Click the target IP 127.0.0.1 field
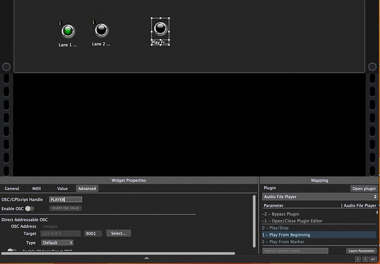 pyautogui.click(x=61, y=234)
